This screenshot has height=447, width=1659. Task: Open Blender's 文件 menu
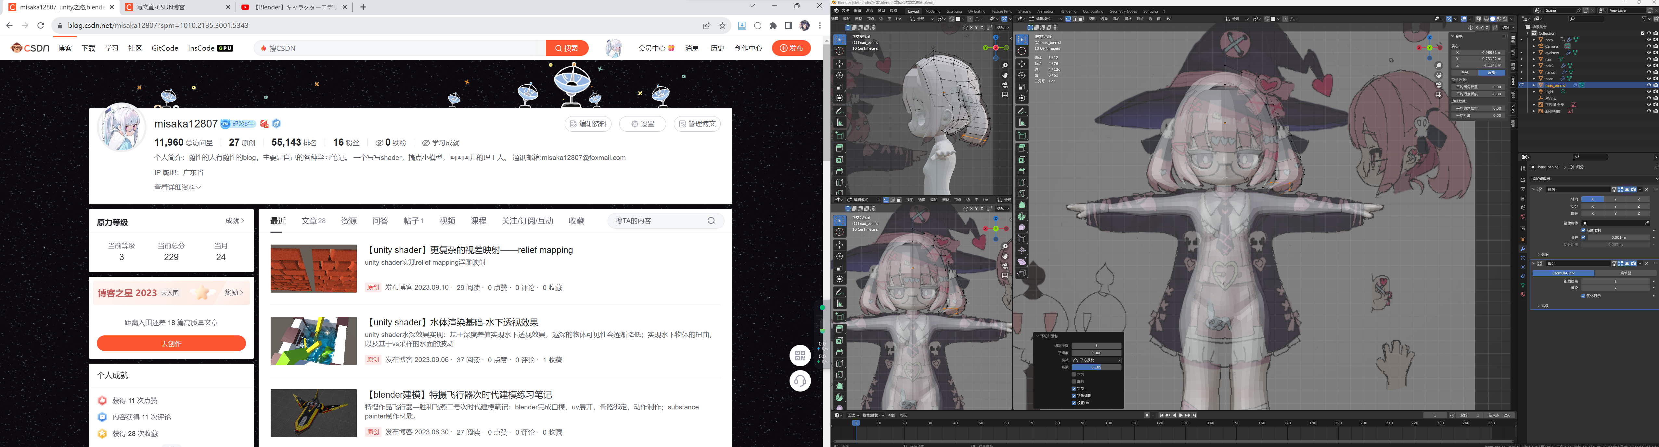point(846,11)
